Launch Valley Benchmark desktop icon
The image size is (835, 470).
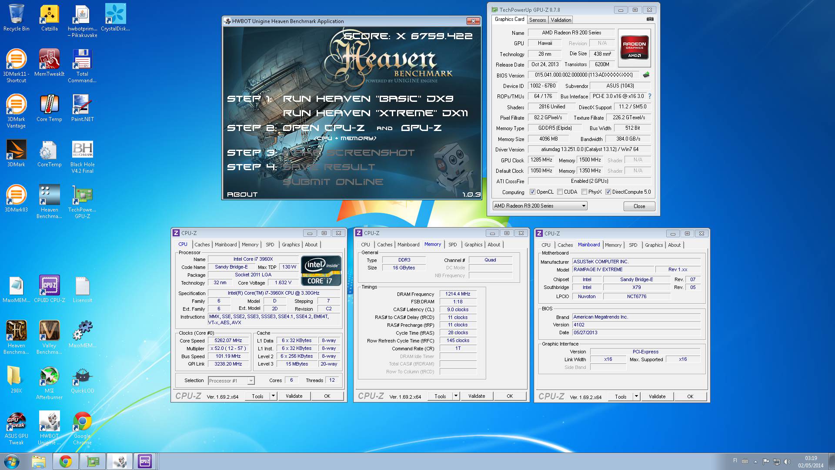tap(50, 338)
